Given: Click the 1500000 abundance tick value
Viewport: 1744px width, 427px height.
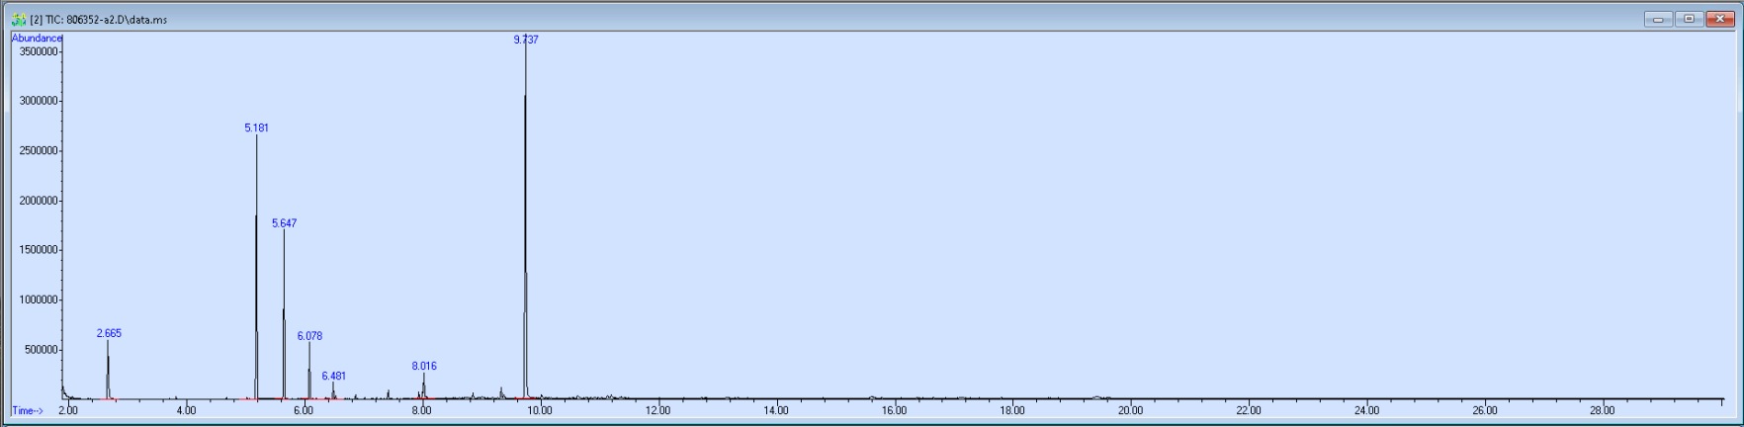Looking at the screenshot, I should [x=39, y=250].
